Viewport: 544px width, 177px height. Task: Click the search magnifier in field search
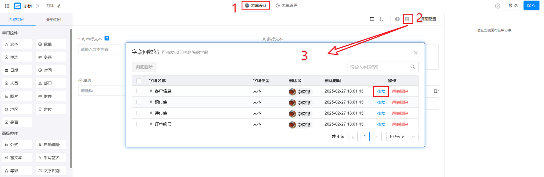click(x=413, y=67)
